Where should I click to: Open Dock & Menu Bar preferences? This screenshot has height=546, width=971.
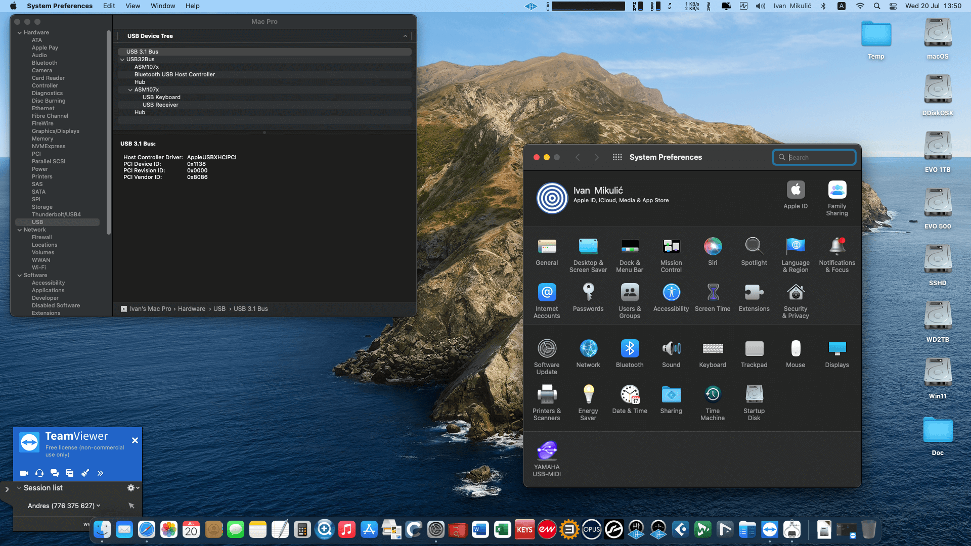click(x=630, y=255)
